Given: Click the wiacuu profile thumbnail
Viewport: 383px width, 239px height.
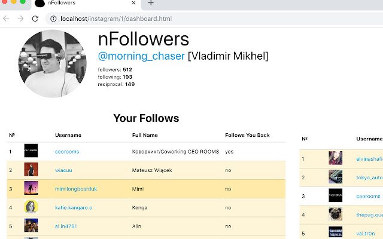Looking at the screenshot, I should click(31, 170).
